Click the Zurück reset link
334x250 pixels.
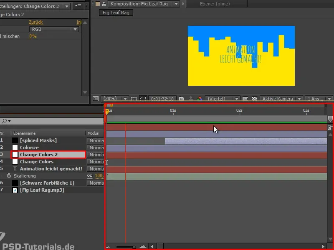click(35, 22)
